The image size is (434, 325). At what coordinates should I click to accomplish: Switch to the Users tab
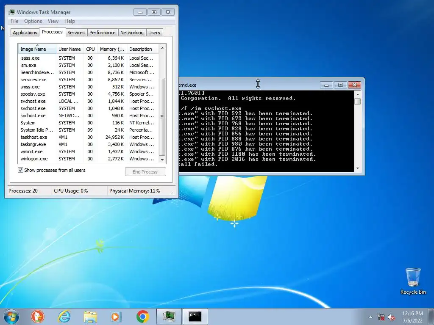[154, 33]
